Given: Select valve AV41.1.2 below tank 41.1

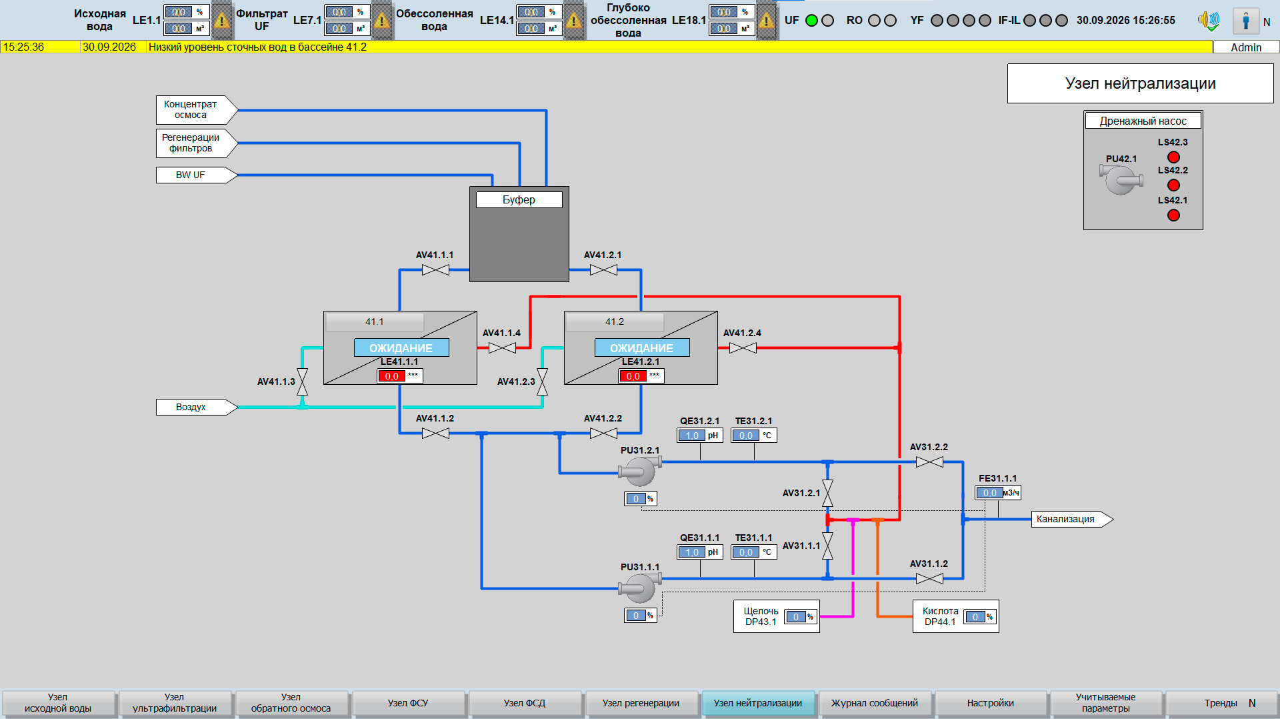Looking at the screenshot, I should tap(435, 434).
